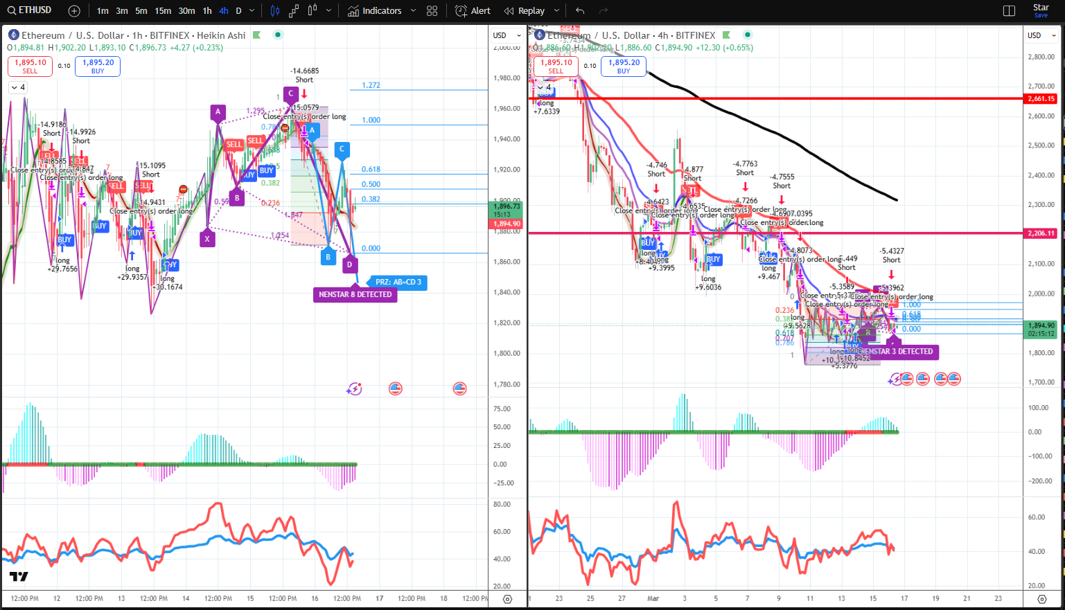Click rightmost US flag event on 1h chart

[x=460, y=388]
